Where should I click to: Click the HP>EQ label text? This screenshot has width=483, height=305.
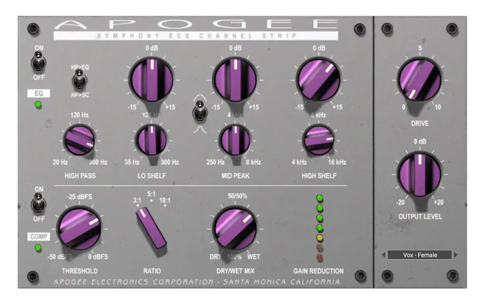click(x=80, y=67)
